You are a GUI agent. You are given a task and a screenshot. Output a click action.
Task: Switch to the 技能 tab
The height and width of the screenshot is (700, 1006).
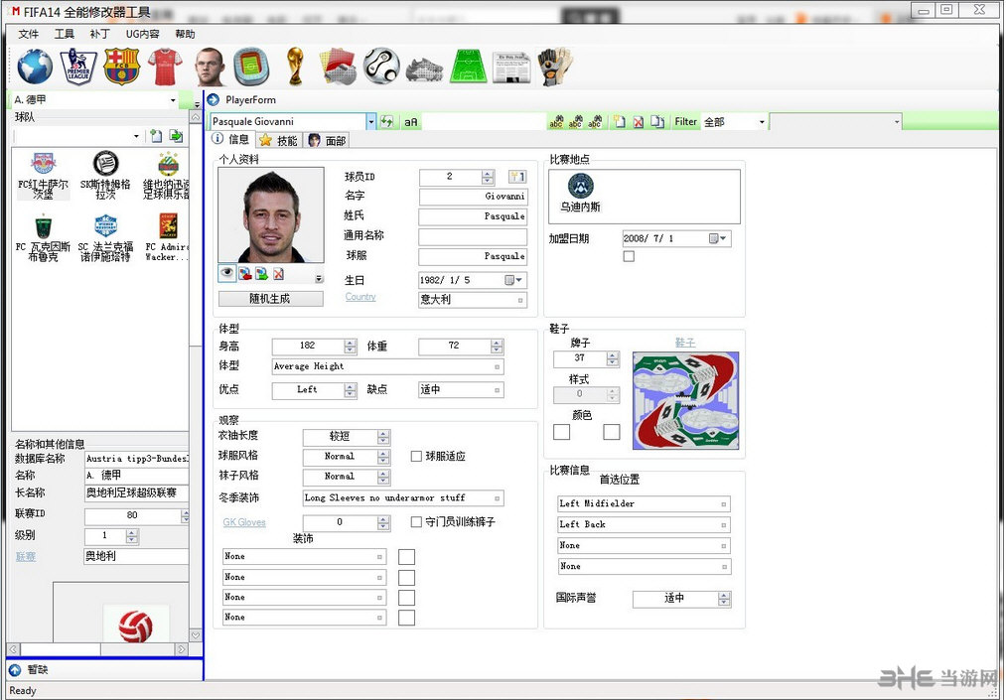point(279,141)
